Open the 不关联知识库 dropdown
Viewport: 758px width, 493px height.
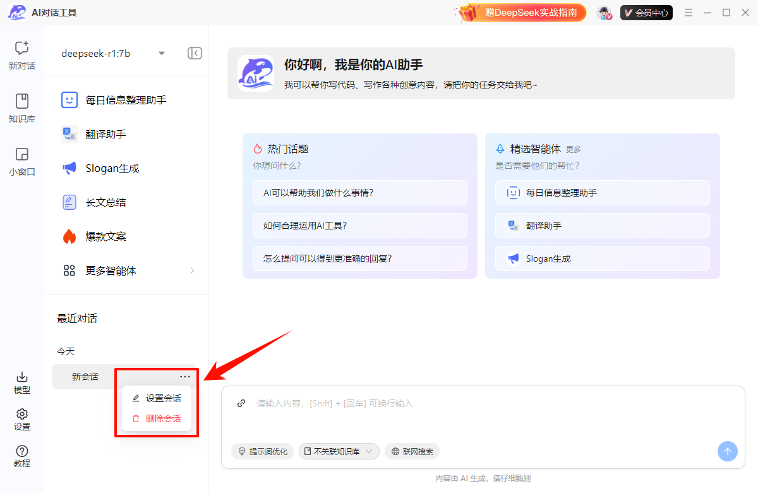pos(339,451)
